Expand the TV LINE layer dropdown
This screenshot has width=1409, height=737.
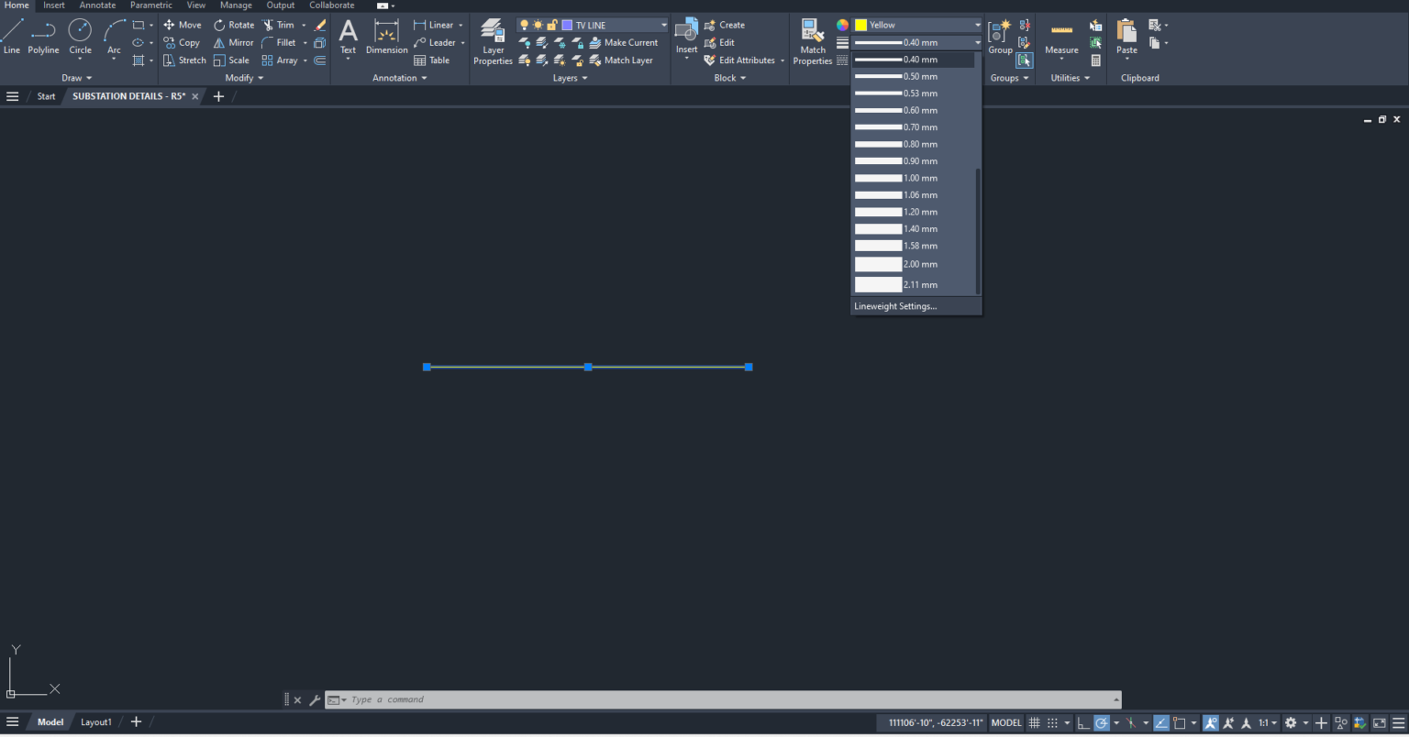point(663,25)
